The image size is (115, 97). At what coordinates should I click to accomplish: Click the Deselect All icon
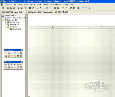(x=47, y=8)
